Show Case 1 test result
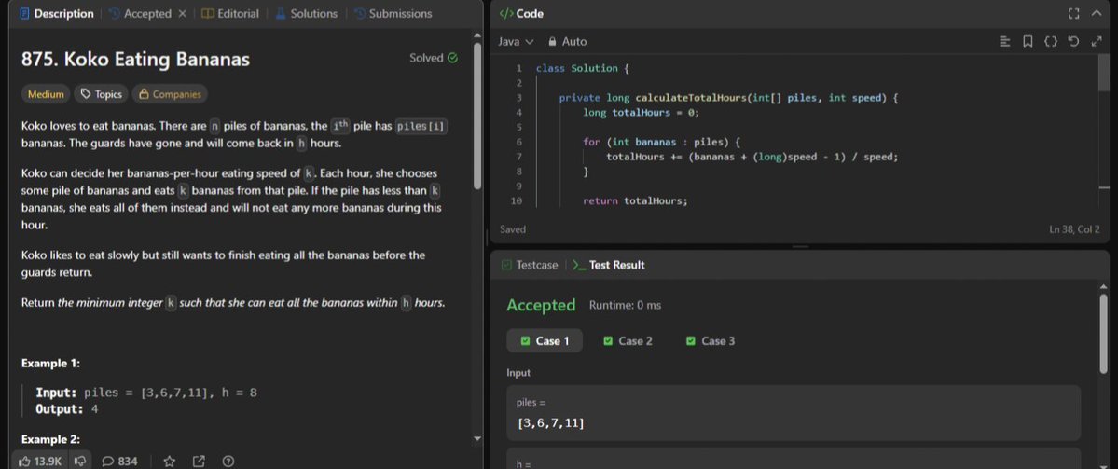This screenshot has height=469, width=1118. pyautogui.click(x=545, y=340)
